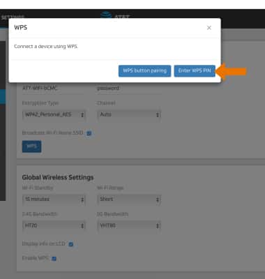The width and height of the screenshot is (265, 279).
Task: Click the Global Wireless Settings heading
Action: 58,177
